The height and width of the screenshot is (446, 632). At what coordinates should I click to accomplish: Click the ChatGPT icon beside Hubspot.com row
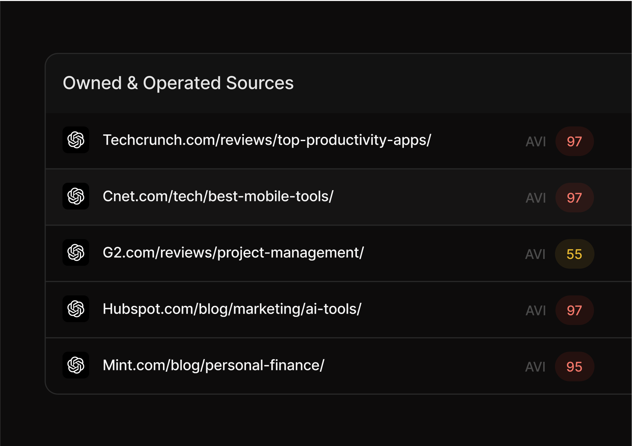point(76,309)
